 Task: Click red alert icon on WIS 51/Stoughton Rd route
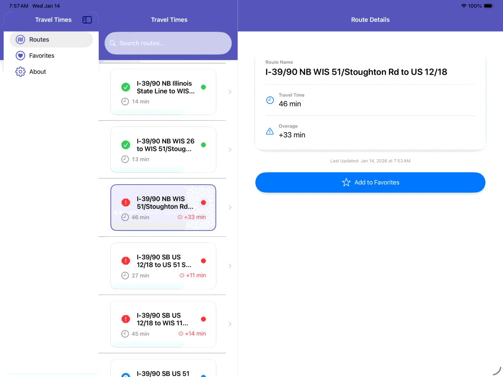pyautogui.click(x=126, y=202)
